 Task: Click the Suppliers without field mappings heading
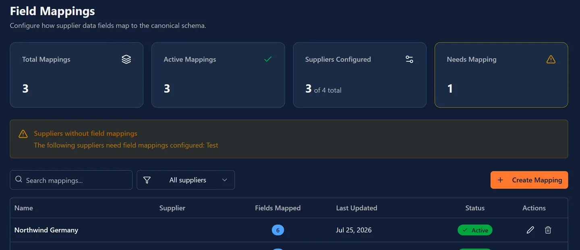[85, 133]
